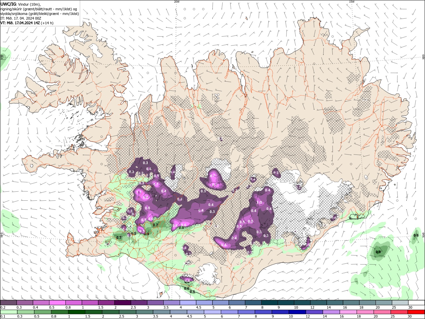This screenshot has width=425, height=319.
Task: Click the 0.1 label in the lower legend row
Action: coord(3,317)
